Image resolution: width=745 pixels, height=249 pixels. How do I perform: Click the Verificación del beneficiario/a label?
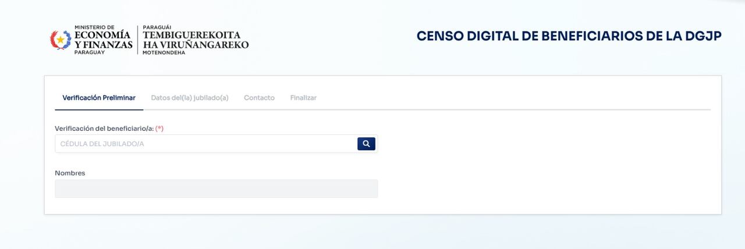(x=104, y=128)
